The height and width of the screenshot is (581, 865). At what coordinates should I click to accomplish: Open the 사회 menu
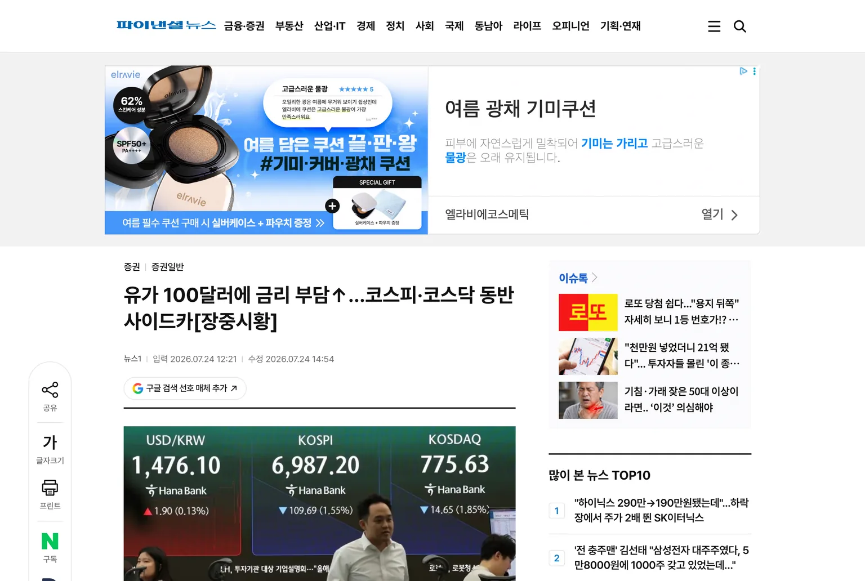coord(425,26)
